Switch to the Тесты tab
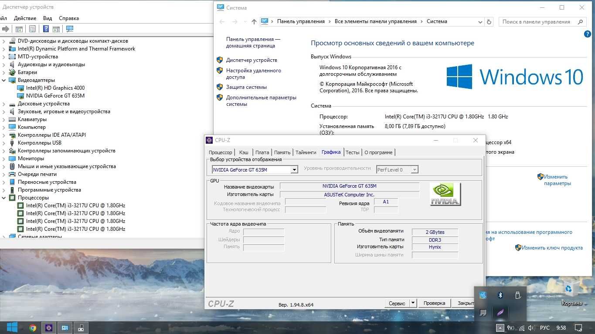This screenshot has width=595, height=334. [x=353, y=152]
